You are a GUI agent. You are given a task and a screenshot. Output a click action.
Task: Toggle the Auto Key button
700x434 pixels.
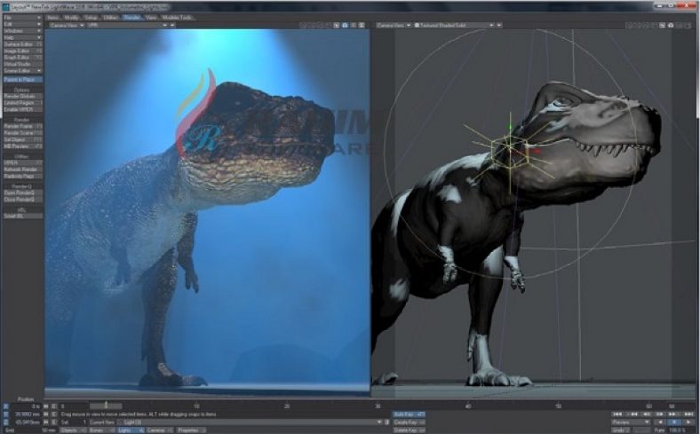pos(408,414)
